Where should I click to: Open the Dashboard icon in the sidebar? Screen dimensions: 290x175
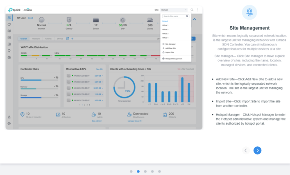[9, 18]
